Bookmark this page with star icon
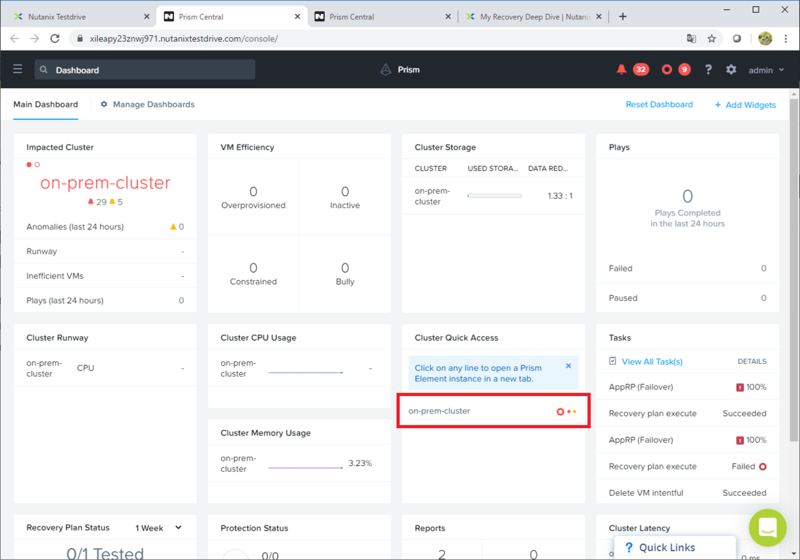Screen dimensions: 800x560 point(712,39)
